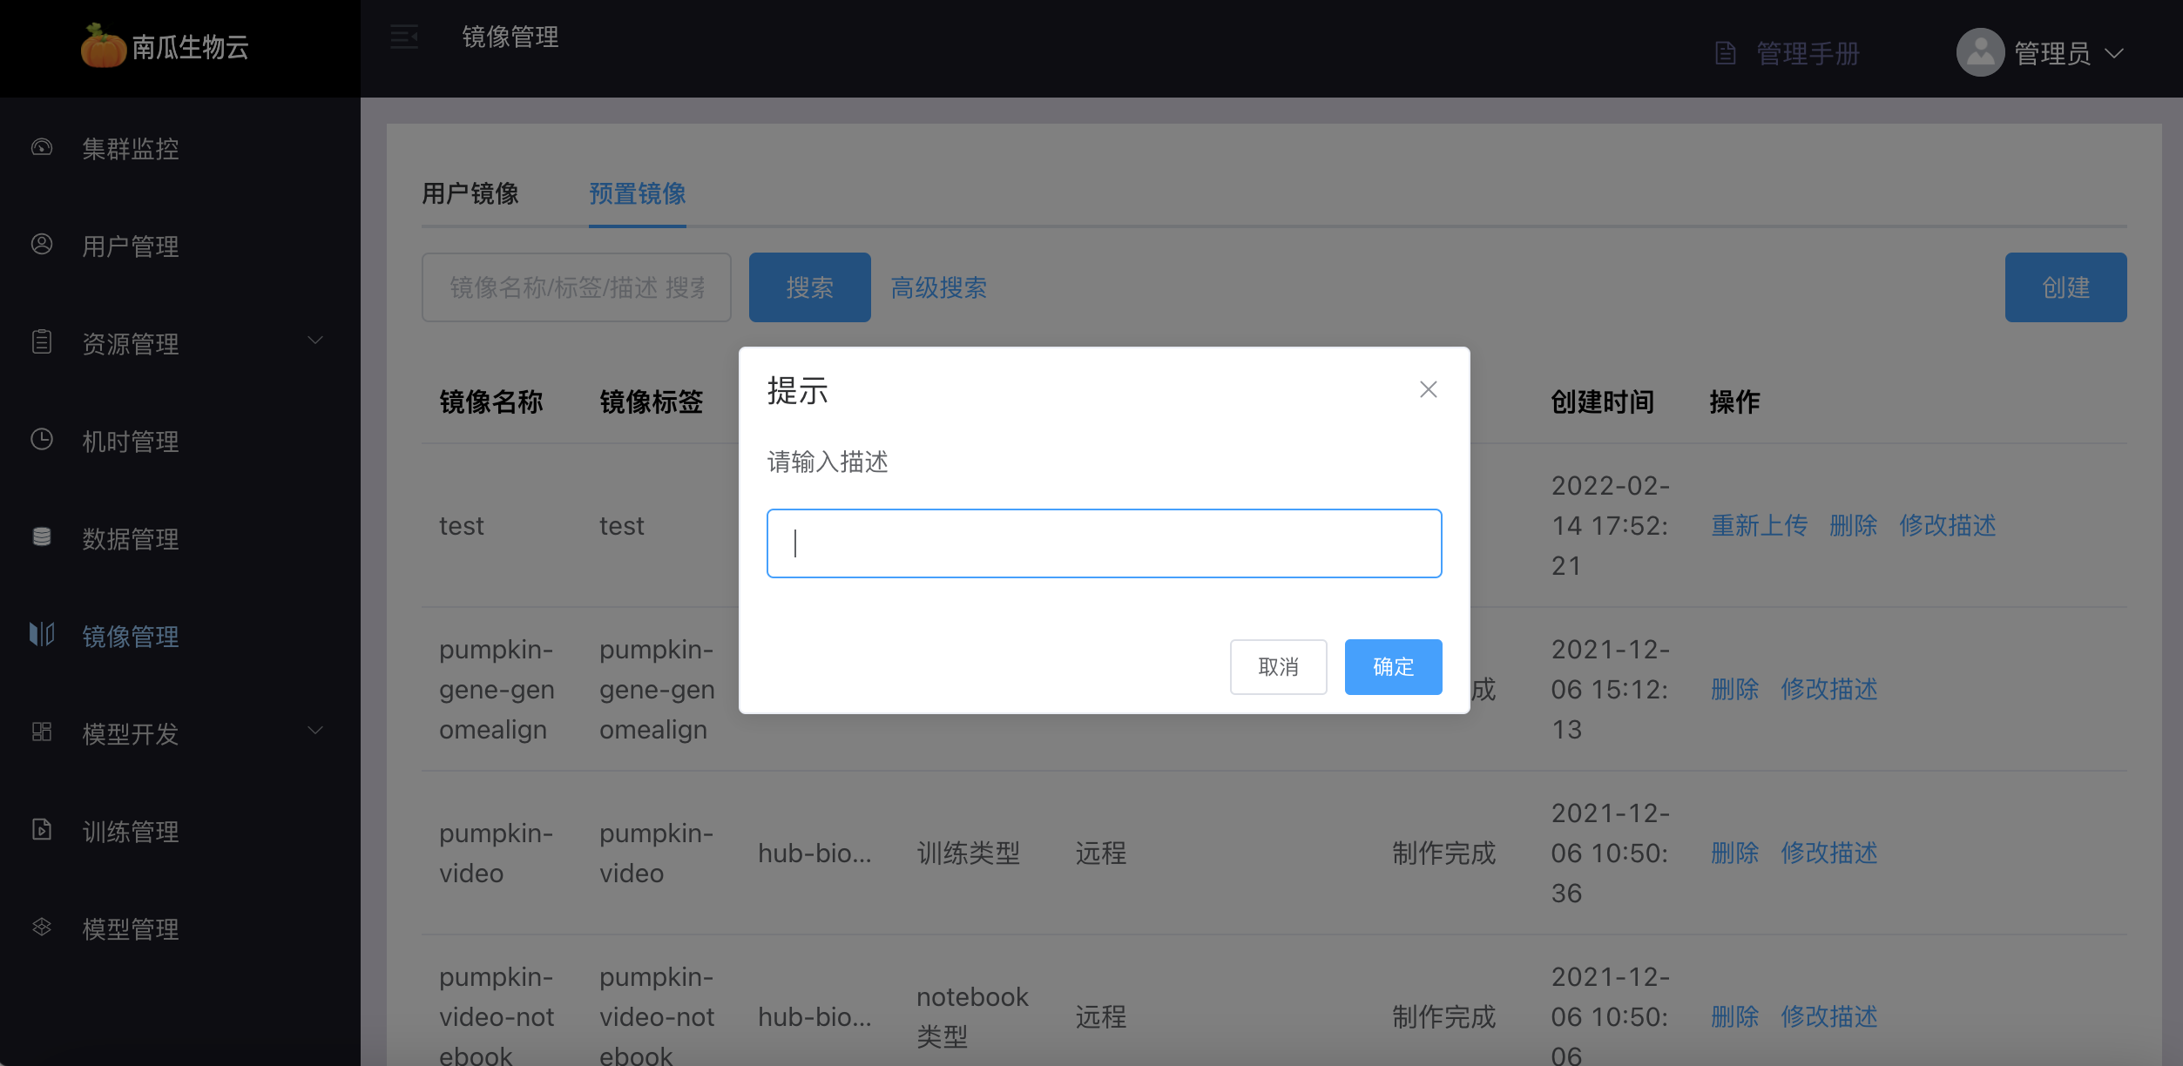
Task: Click 删除 for pumpkin-gene-genomealign row
Action: (x=1734, y=689)
